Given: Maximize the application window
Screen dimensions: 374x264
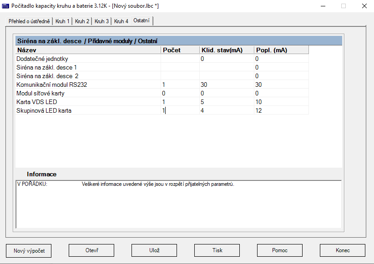Looking at the screenshot, I should [x=344, y=6].
